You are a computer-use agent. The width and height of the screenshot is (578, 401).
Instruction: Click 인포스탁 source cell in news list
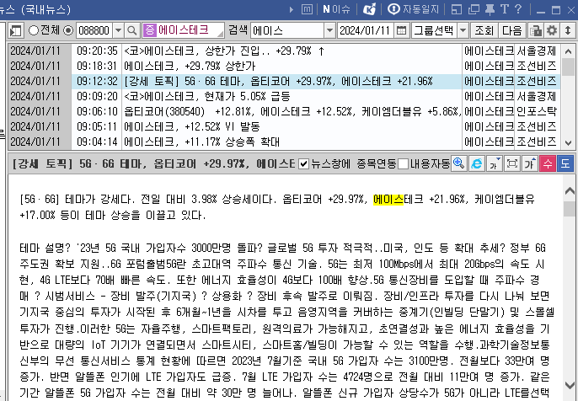click(x=537, y=112)
